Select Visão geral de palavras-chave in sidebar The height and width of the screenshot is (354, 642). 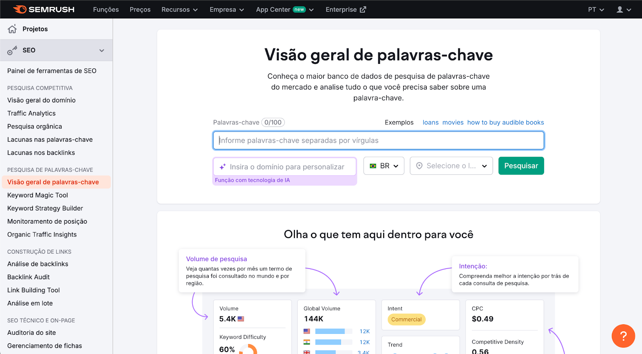pyautogui.click(x=56, y=182)
